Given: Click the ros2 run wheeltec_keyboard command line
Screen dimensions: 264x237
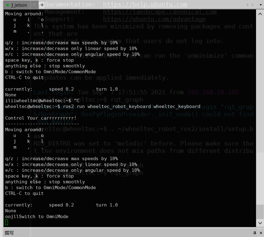Looking at the screenshot, I should [103, 106].
